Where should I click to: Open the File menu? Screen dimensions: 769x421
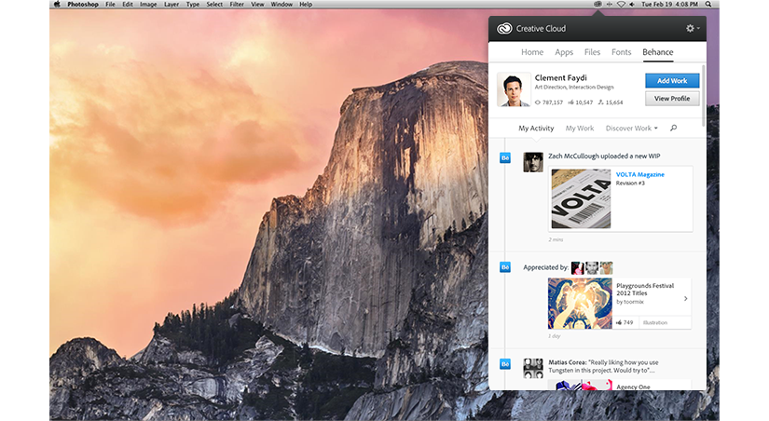pyautogui.click(x=110, y=4)
